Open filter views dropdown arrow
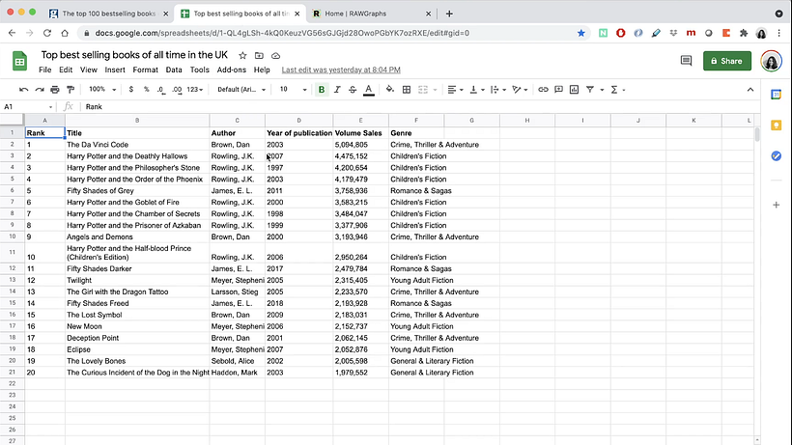The width and height of the screenshot is (792, 445). click(602, 90)
